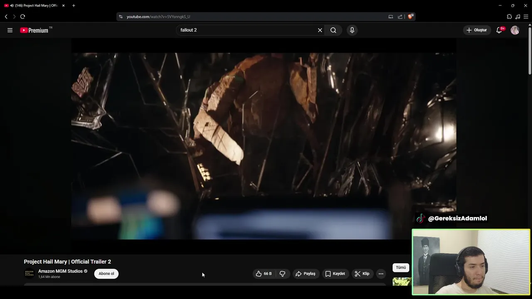The height and width of the screenshot is (299, 532).
Task: Clear the search box with X
Action: 320,30
